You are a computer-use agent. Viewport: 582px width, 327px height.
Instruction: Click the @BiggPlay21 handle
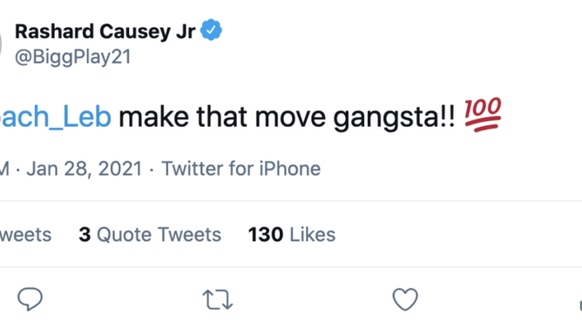(73, 57)
